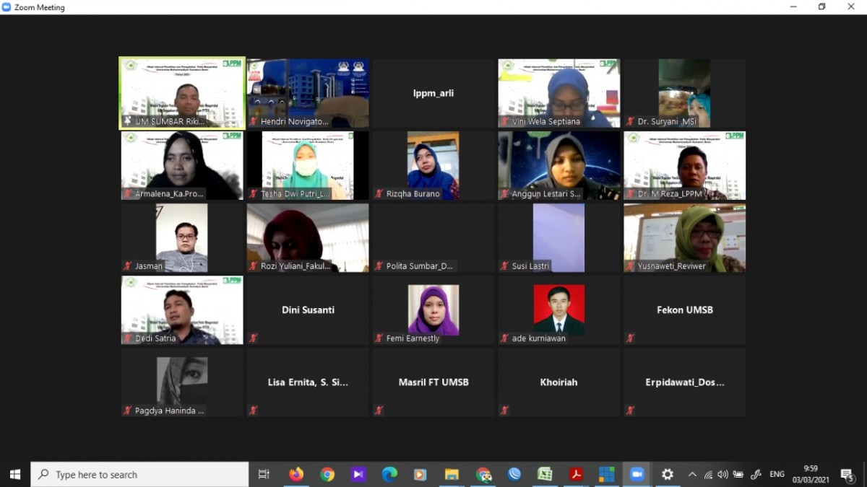Click the 'Type here to search' box

point(141,474)
